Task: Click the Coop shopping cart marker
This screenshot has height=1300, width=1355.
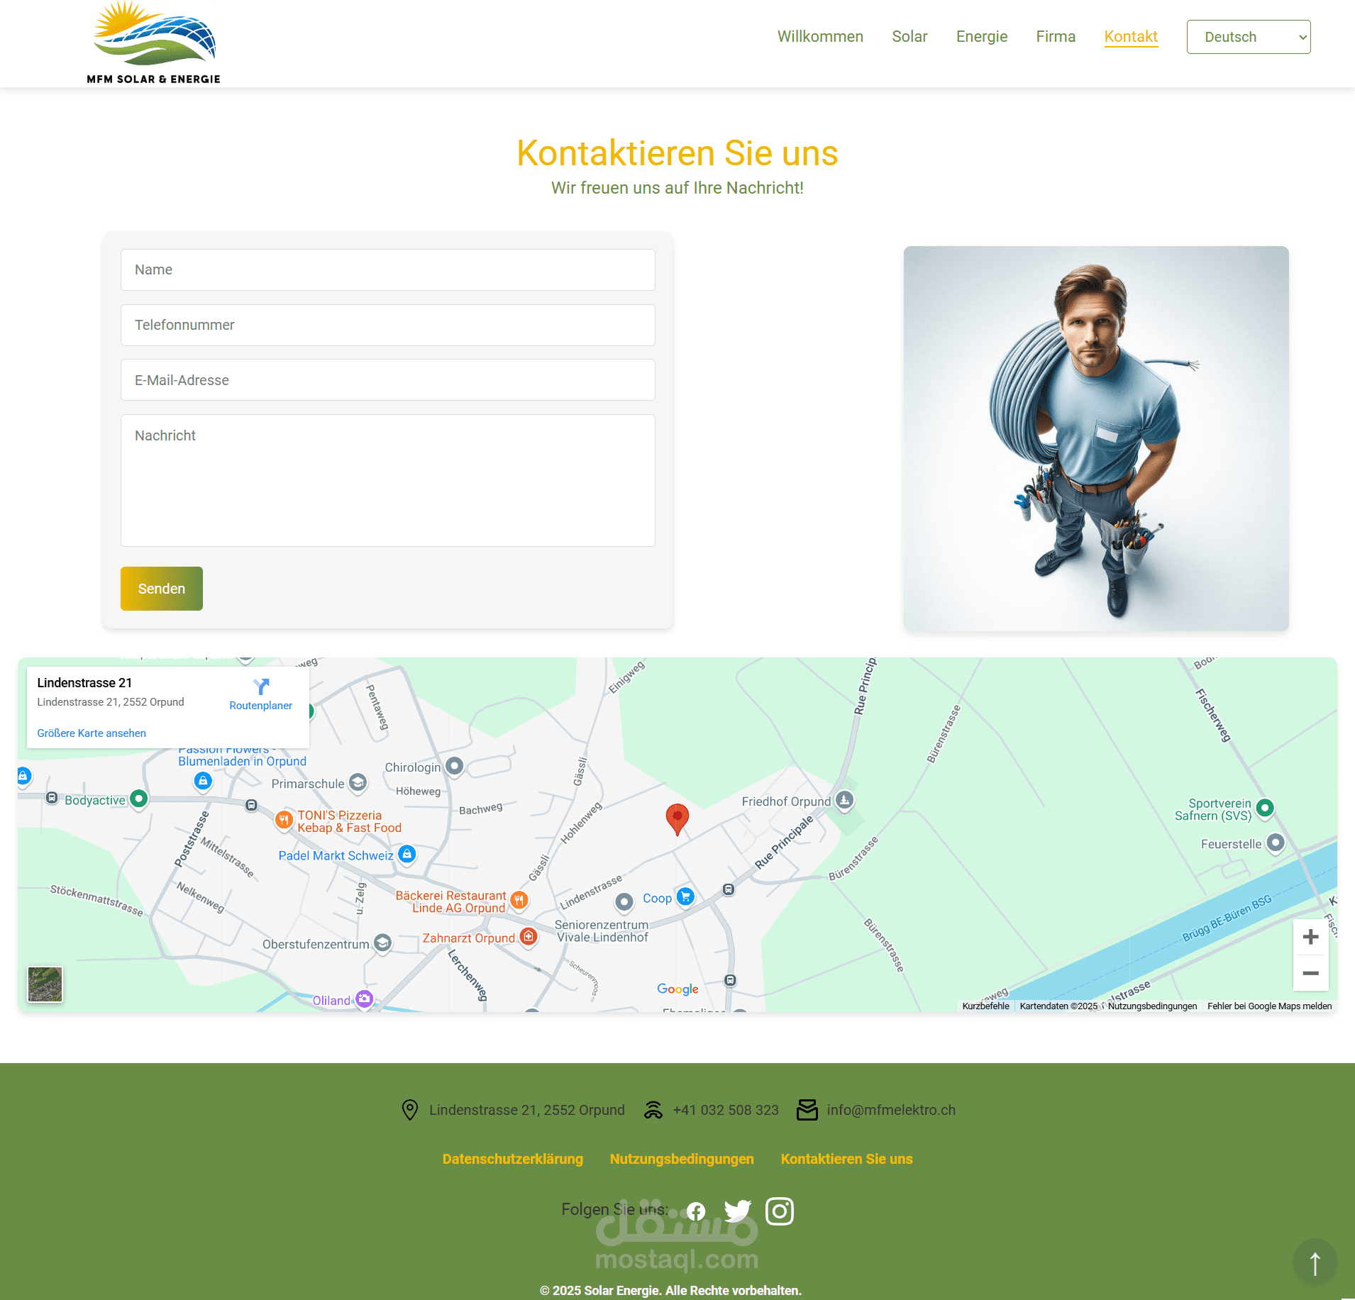Action: (x=685, y=896)
